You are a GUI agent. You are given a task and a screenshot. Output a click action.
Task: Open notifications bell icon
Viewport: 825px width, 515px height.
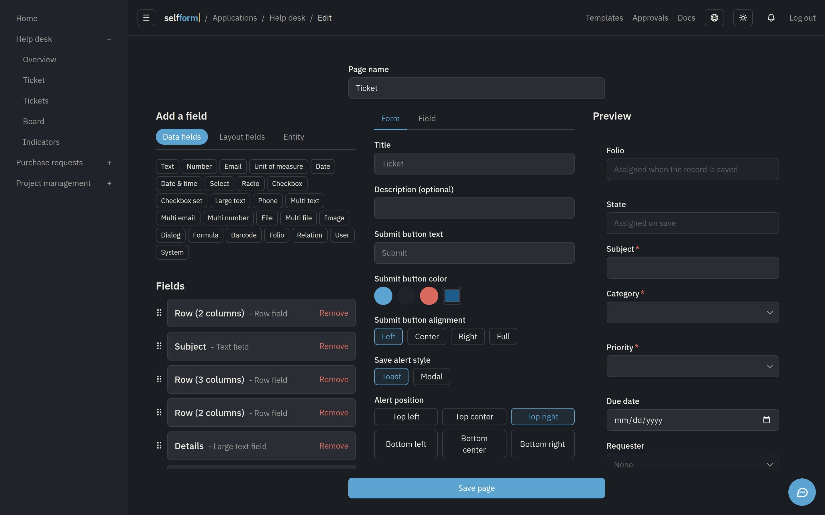point(771,18)
